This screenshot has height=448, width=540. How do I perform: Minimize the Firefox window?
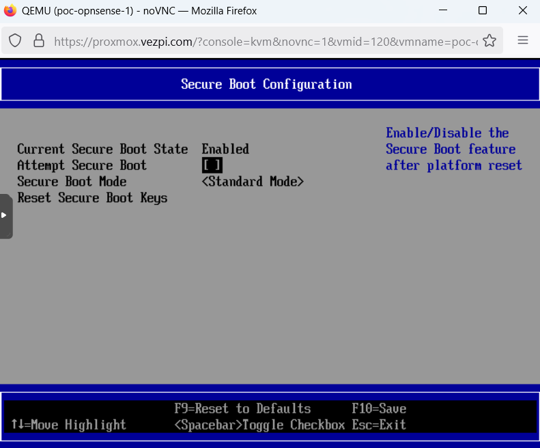point(444,11)
